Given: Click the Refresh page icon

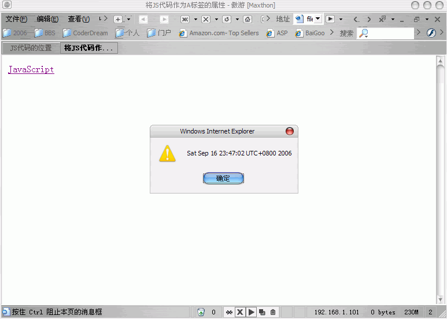Looking at the screenshot, I should [x=227, y=20].
